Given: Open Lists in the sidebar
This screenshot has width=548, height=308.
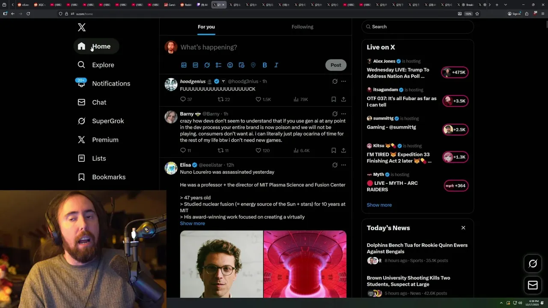Looking at the screenshot, I should coord(92,158).
